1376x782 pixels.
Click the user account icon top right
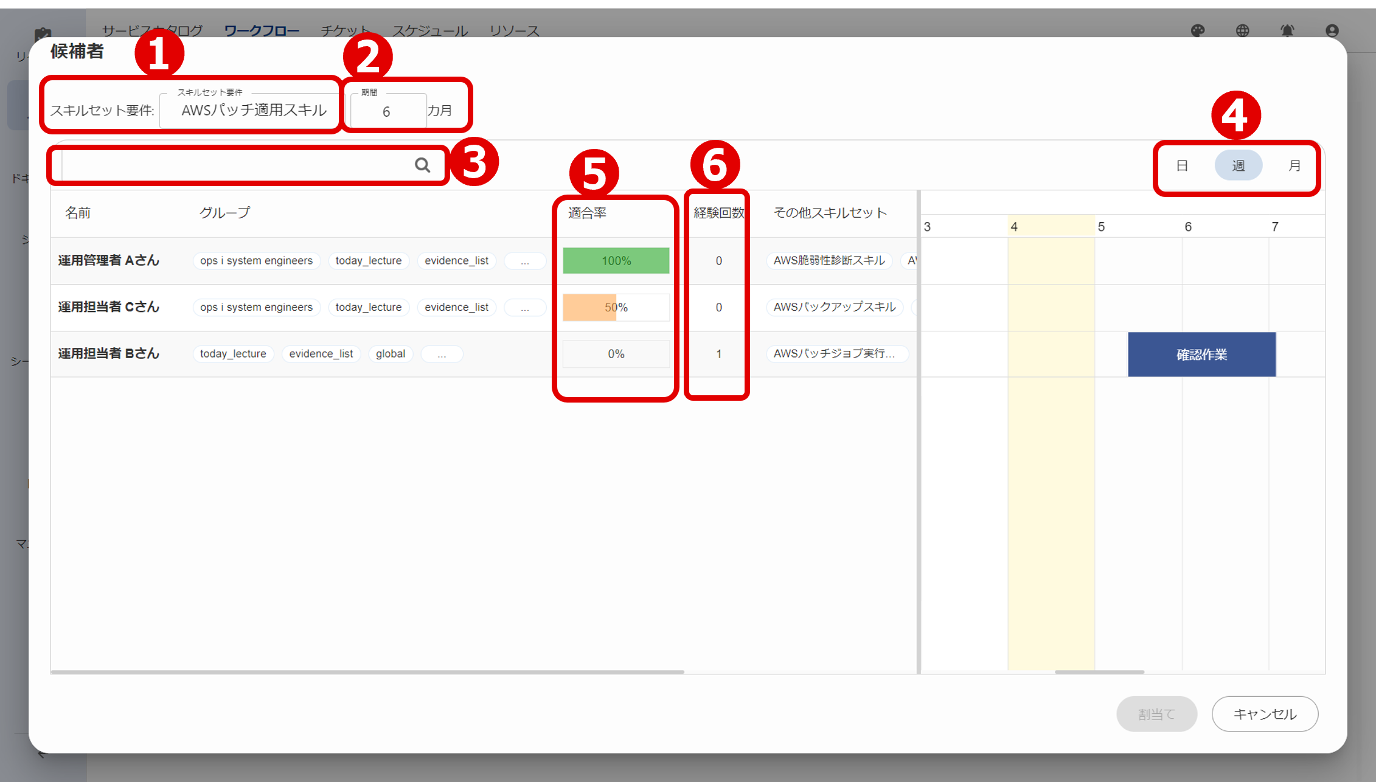1332,30
